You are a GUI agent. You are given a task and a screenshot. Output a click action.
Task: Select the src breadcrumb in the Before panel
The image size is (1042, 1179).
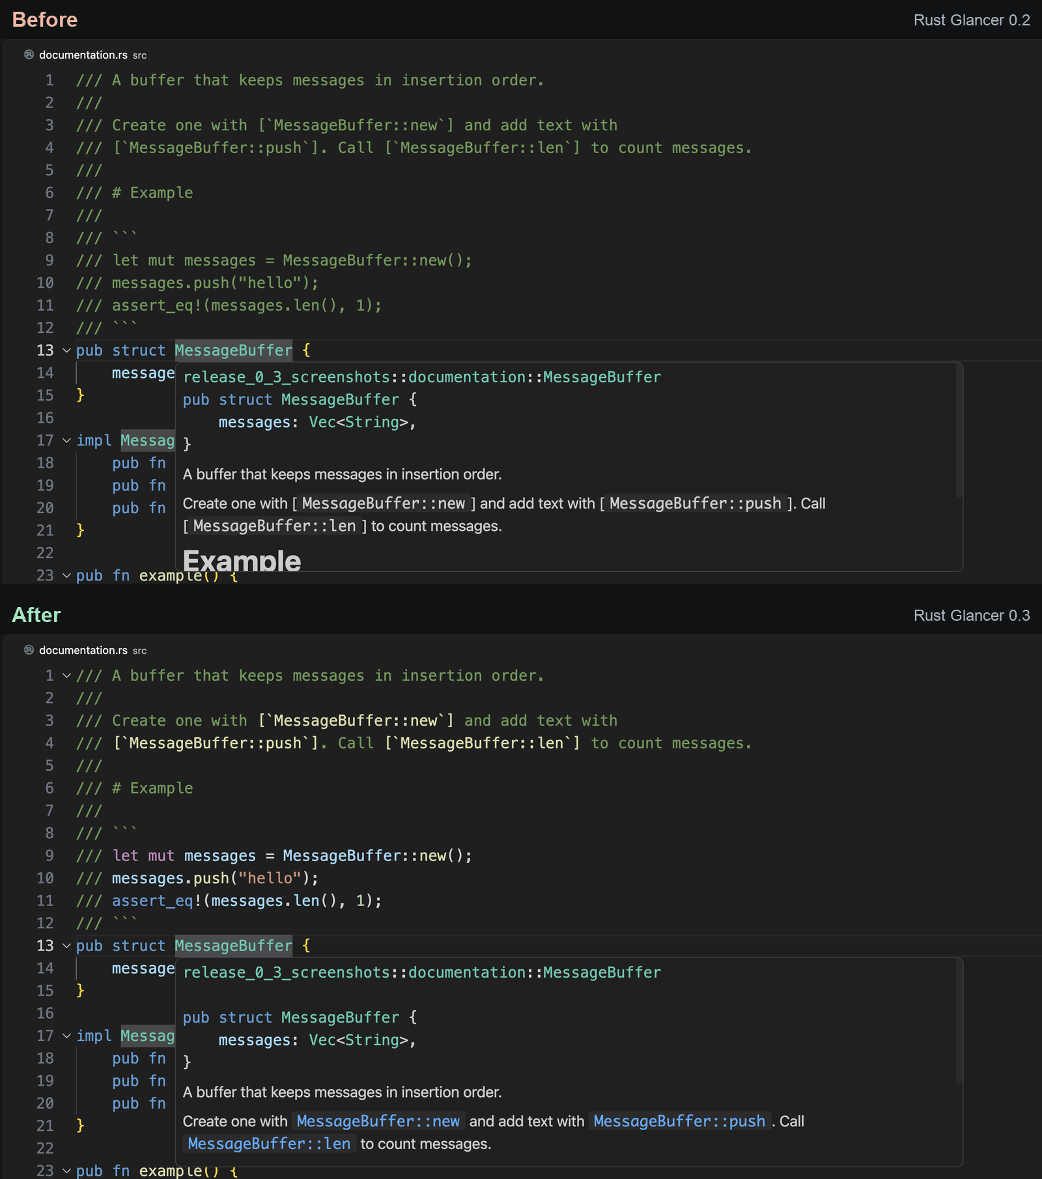point(139,56)
